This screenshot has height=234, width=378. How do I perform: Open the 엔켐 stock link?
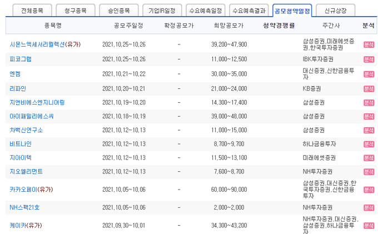[15, 74]
